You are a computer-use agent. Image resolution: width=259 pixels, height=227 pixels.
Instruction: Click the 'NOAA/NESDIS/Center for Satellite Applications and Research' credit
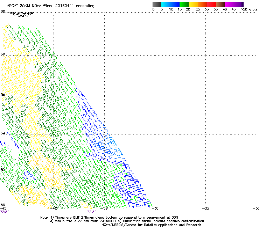pos(151,225)
